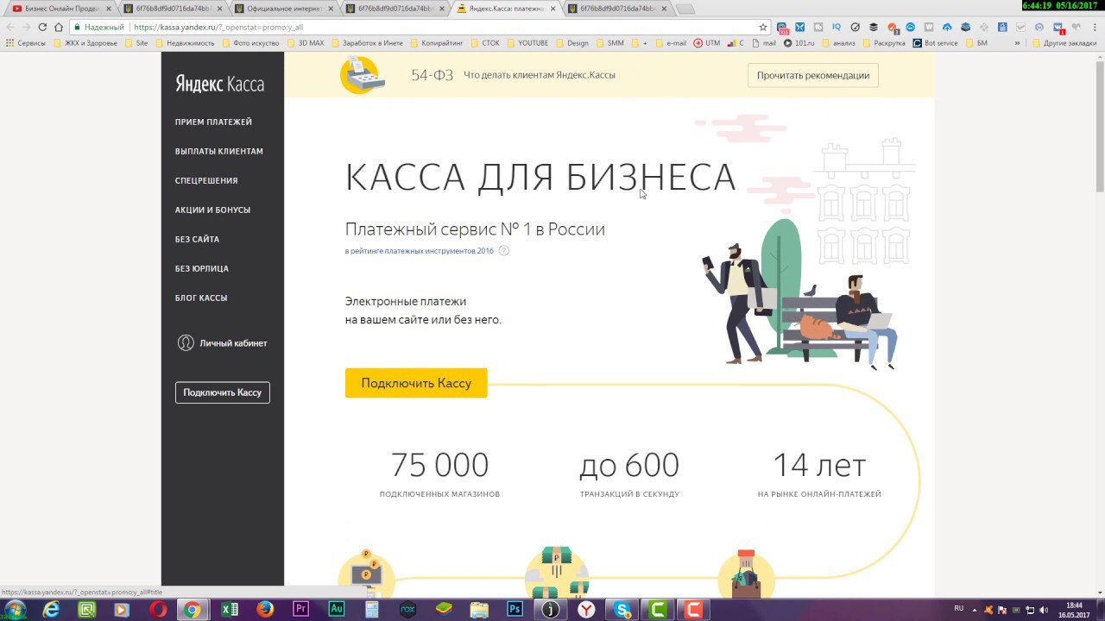Click КАССА ДЛЯ БИЗНЕСА heading
This screenshot has height=621, width=1105.
coord(540,177)
